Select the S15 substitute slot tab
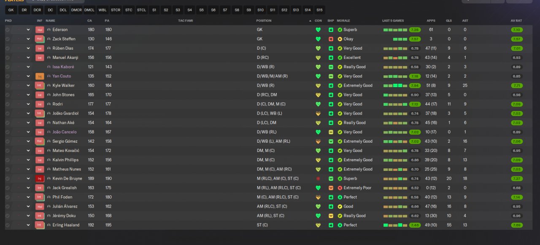540x245 pixels. point(319,10)
